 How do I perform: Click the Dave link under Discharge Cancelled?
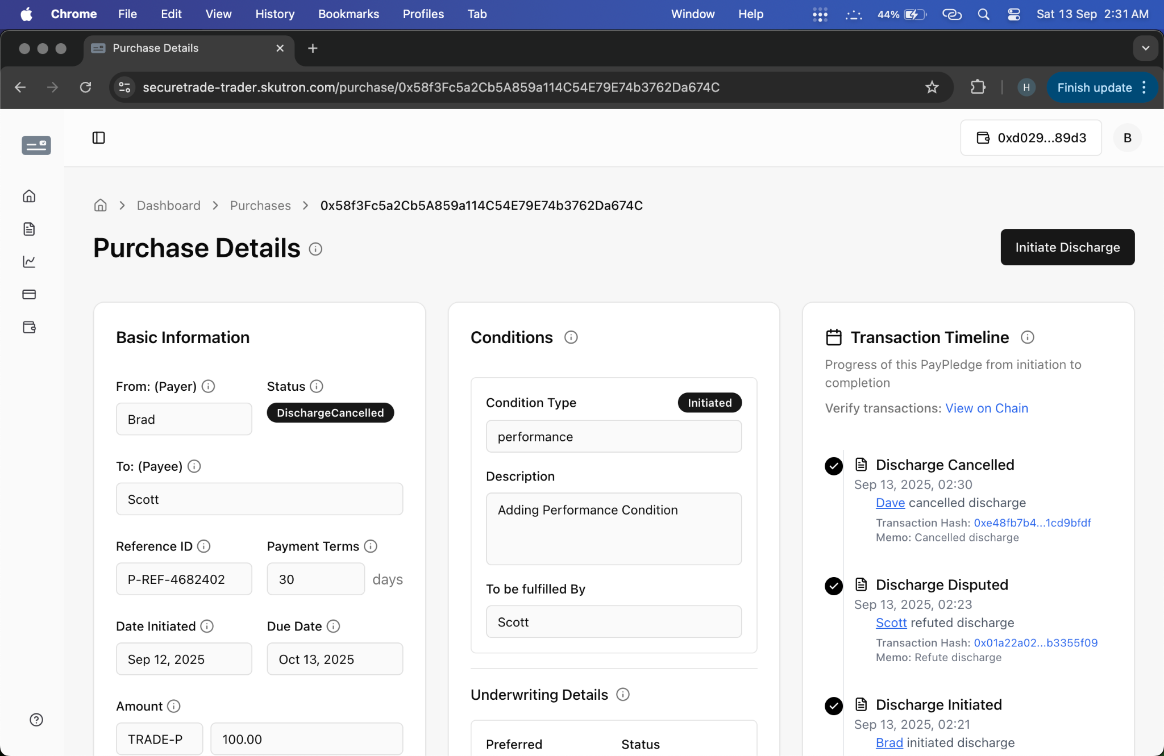coord(890,503)
